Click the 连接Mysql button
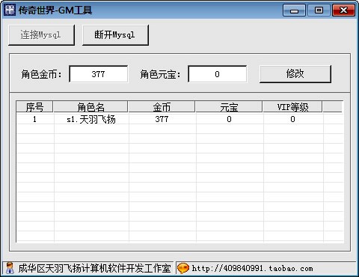 pos(41,35)
